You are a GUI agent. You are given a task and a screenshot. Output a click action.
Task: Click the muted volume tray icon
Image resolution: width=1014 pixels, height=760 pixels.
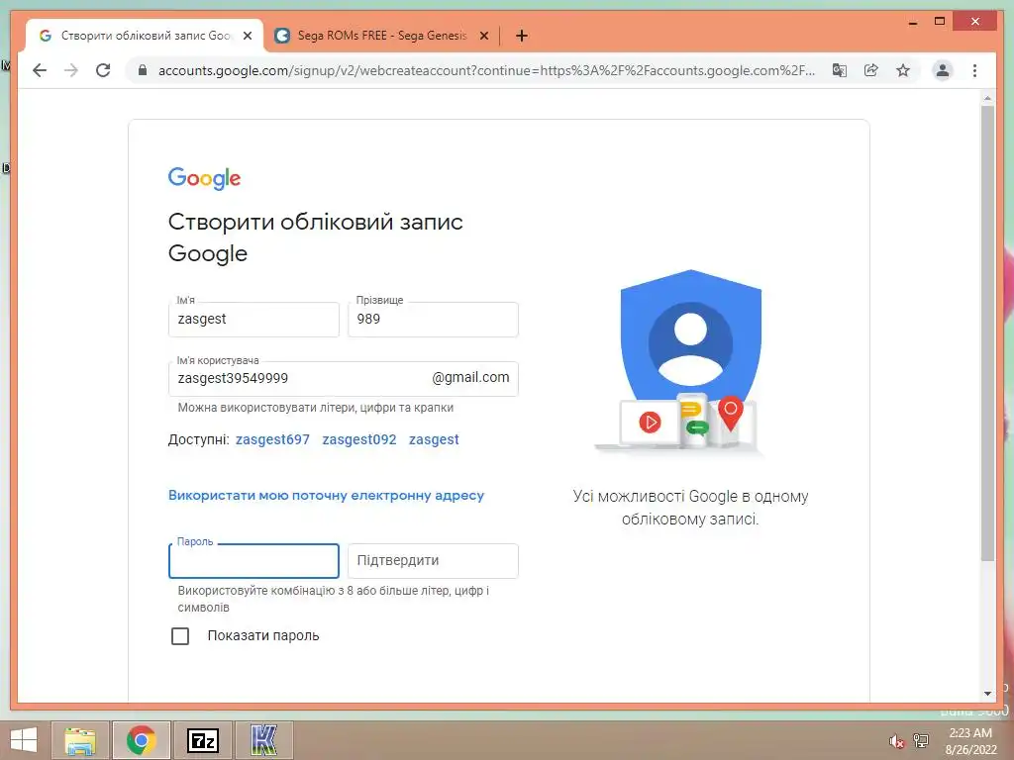tap(895, 741)
